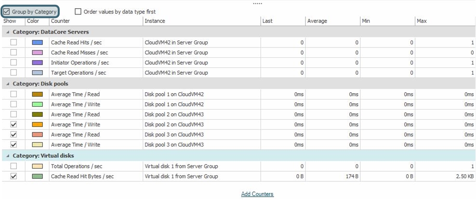The height and width of the screenshot is (200, 476).
Task: Click the purple Initiator Operations color swatch
Action: (37, 63)
